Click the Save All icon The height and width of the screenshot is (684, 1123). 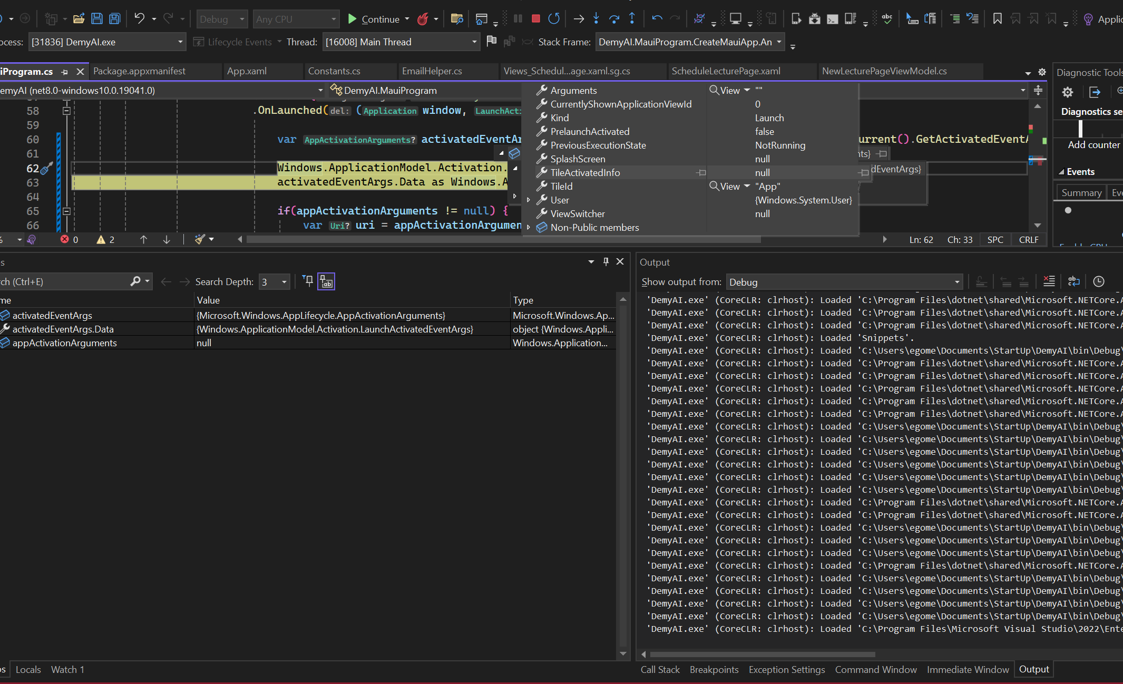pos(114,19)
